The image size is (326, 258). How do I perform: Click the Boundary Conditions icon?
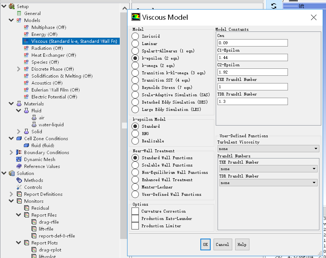[19, 153]
